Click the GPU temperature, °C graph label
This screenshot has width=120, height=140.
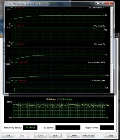point(97,8)
